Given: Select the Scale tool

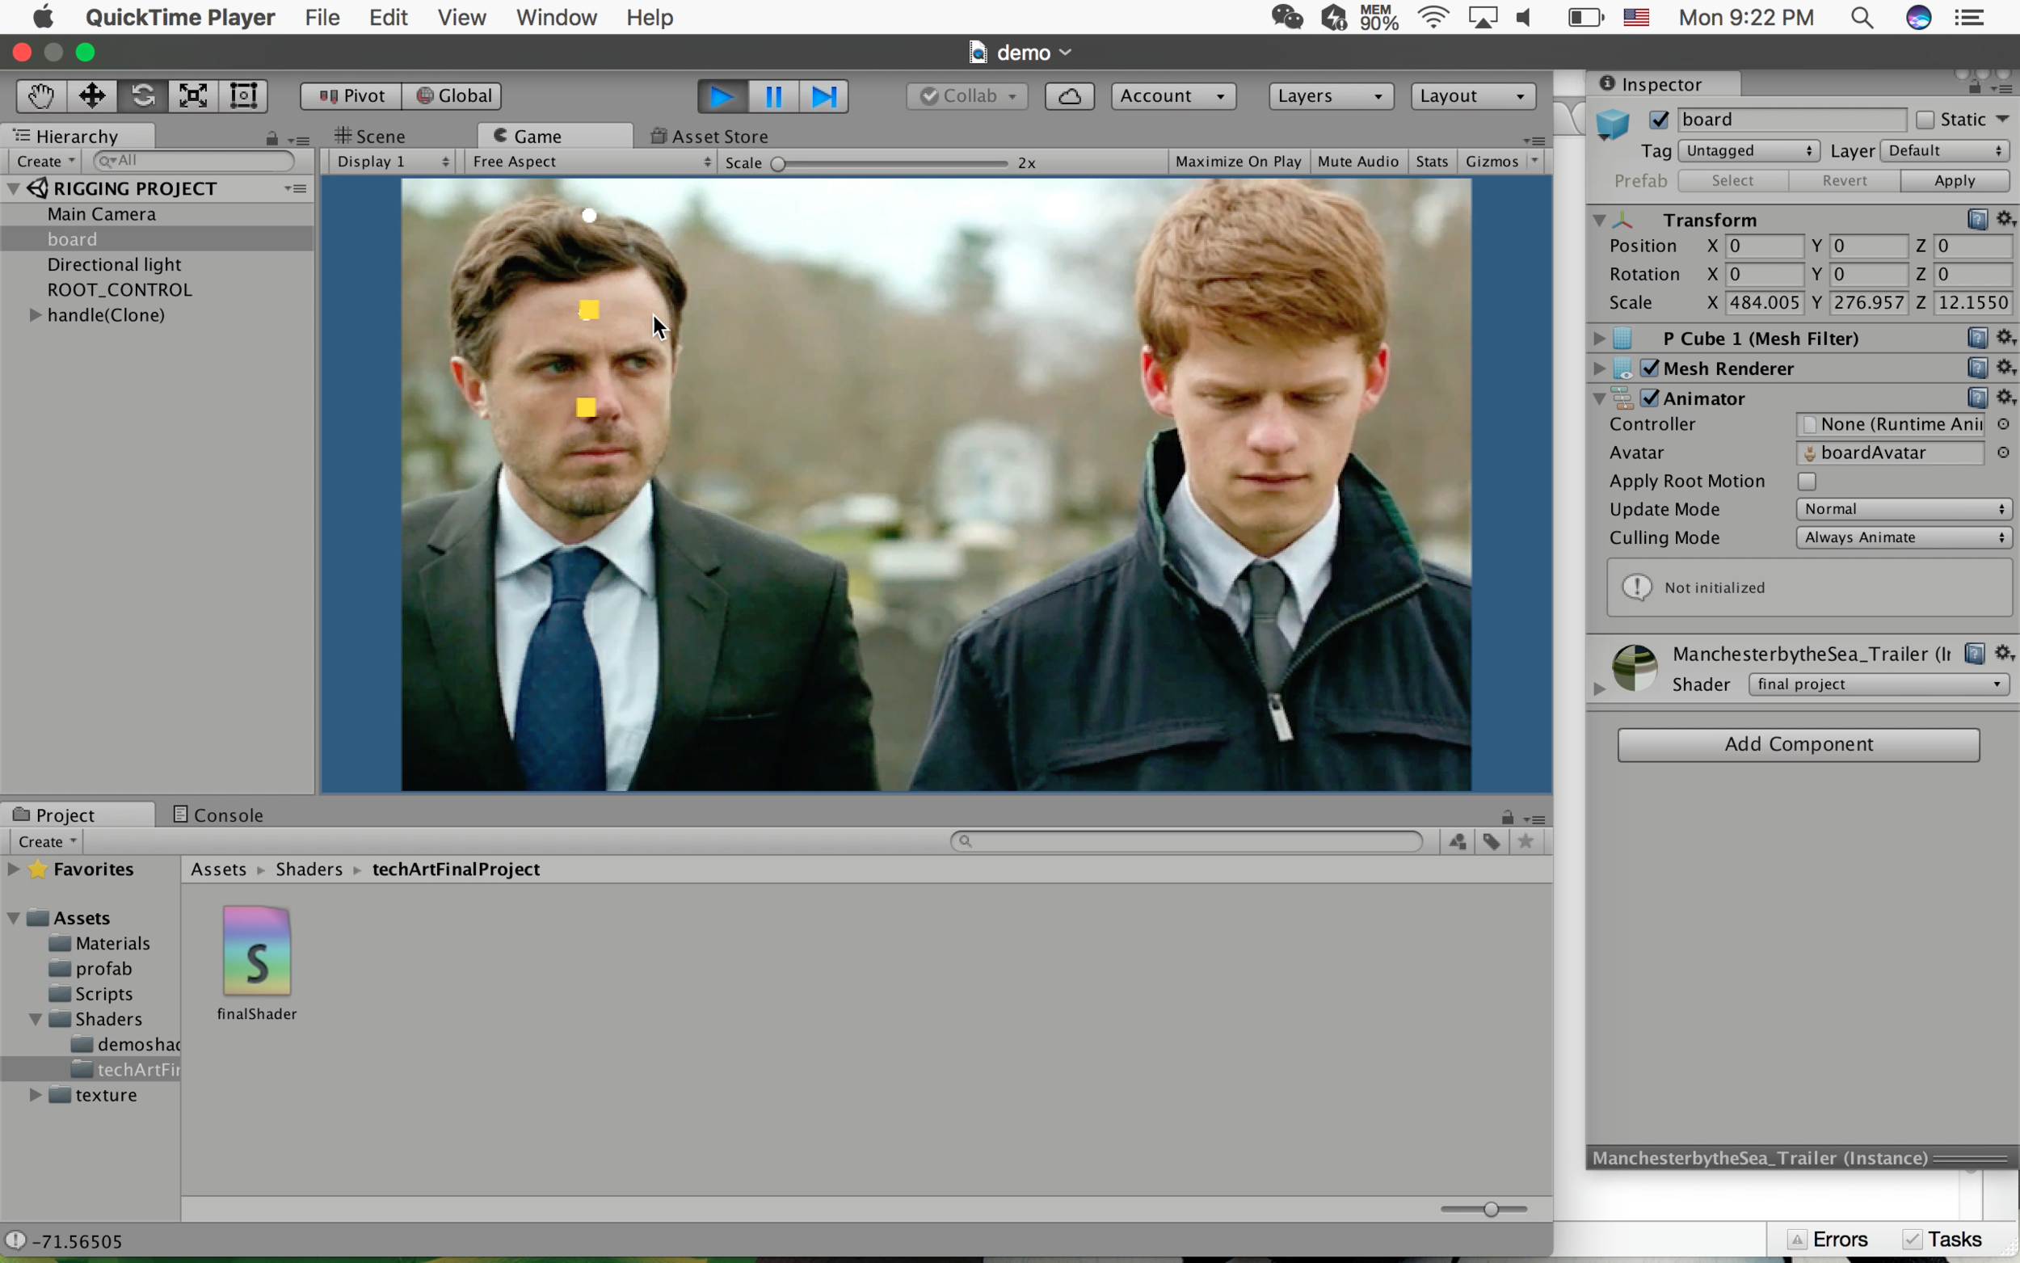Looking at the screenshot, I should pyautogui.click(x=193, y=95).
